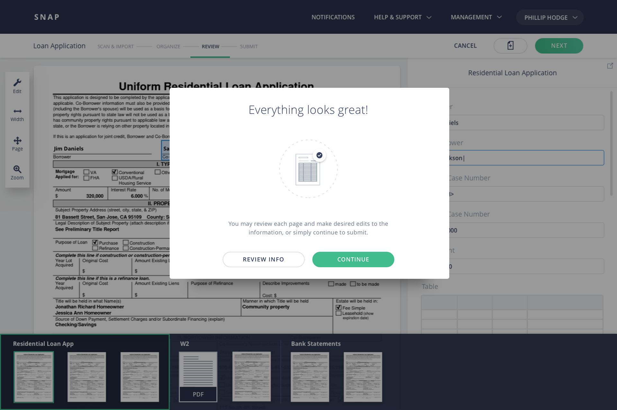617x410 pixels.
Task: Toggle the VA mortgage checkbox
Action: (86, 172)
